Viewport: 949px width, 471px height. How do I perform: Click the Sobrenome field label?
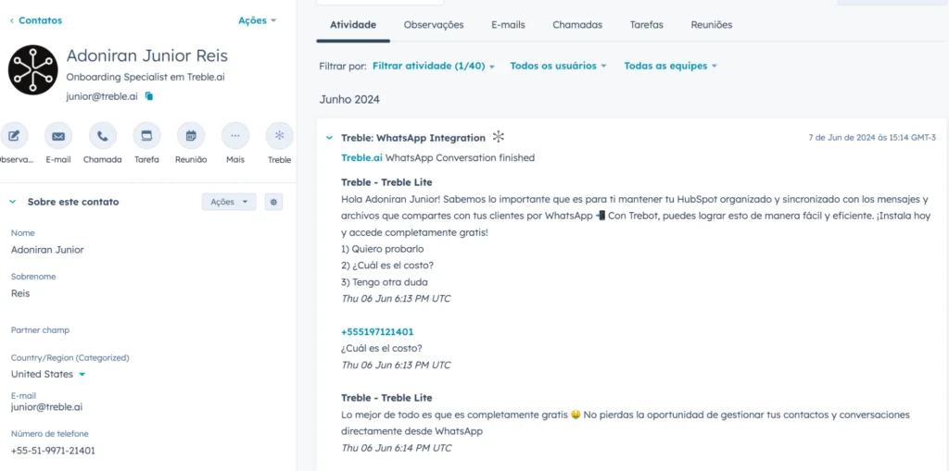[x=33, y=277]
